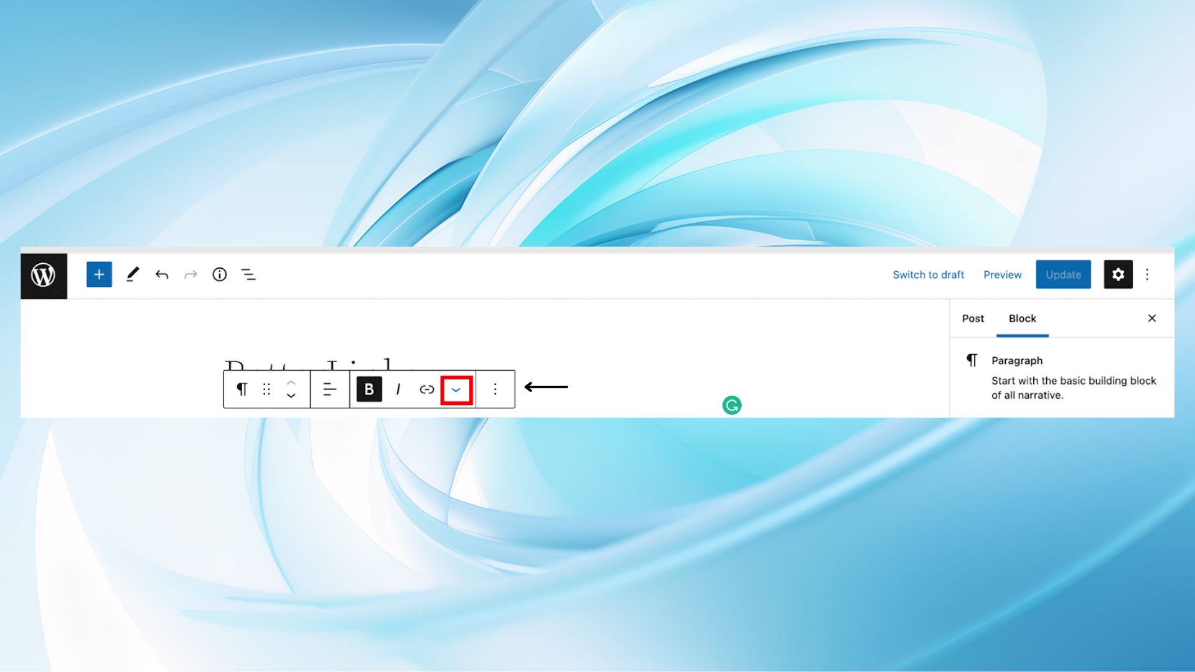
Task: Insert a link with the link icon
Action: click(x=426, y=390)
